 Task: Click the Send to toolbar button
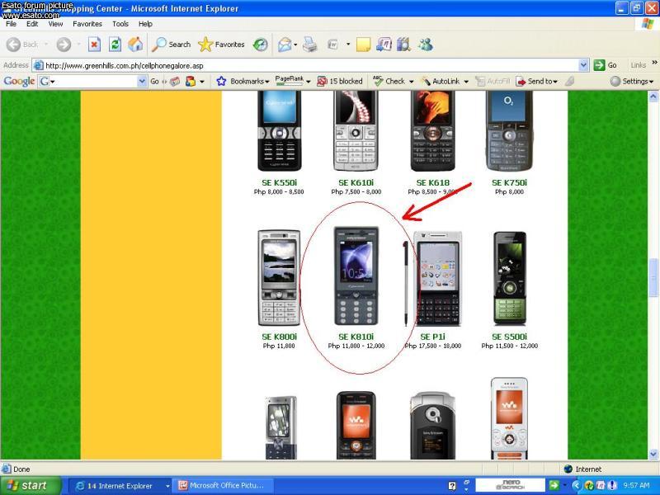(x=537, y=81)
